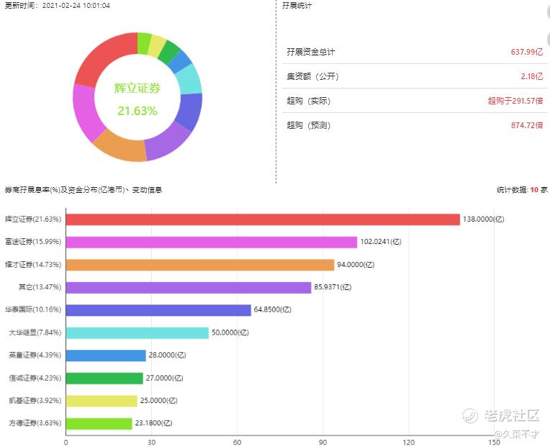Select the 英皇证券(4.39%) axis label
Screen dimensions: 550x447
point(35,355)
